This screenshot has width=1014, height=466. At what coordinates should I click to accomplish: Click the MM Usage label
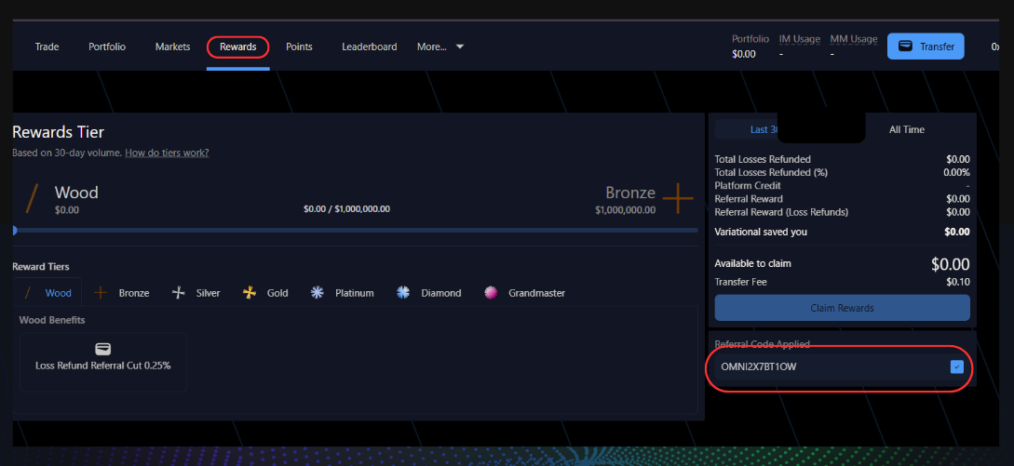pyautogui.click(x=854, y=39)
